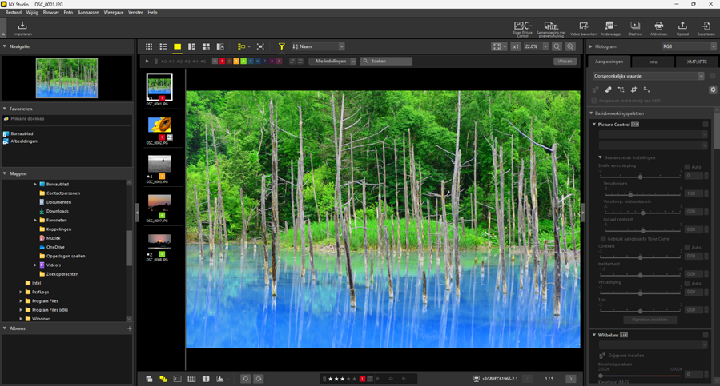Open Video bewerken tool
This screenshot has height=386, width=720.
tap(583, 27)
